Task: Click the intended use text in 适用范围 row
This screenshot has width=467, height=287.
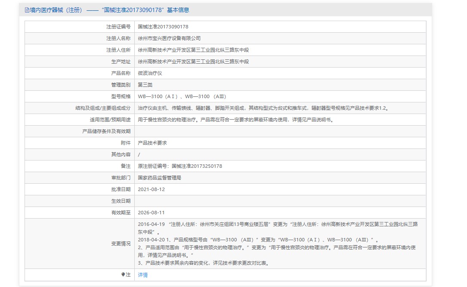Action: tap(235, 120)
